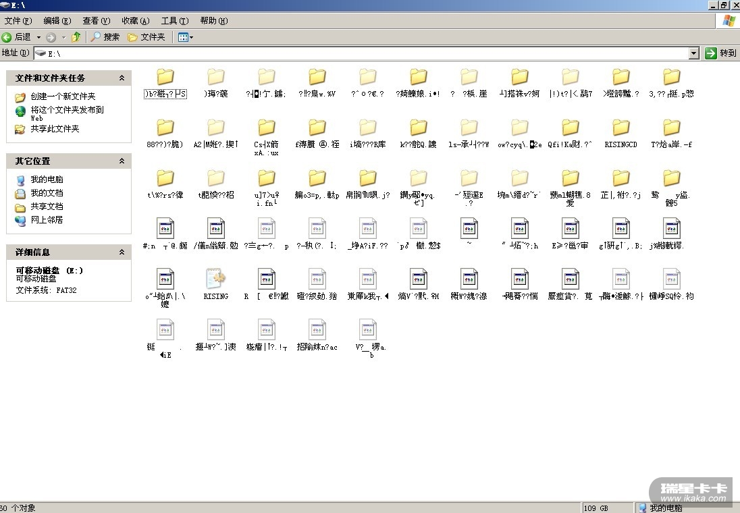Collapse the Other Places panel
The width and height of the screenshot is (740, 513).
pos(122,161)
